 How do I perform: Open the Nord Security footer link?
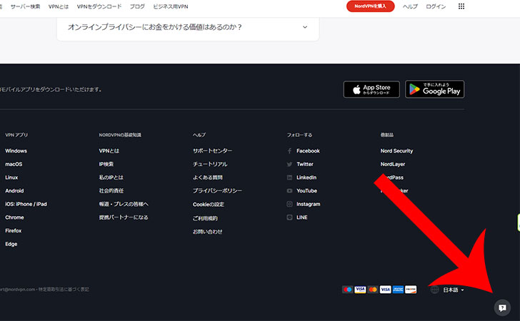click(x=396, y=151)
